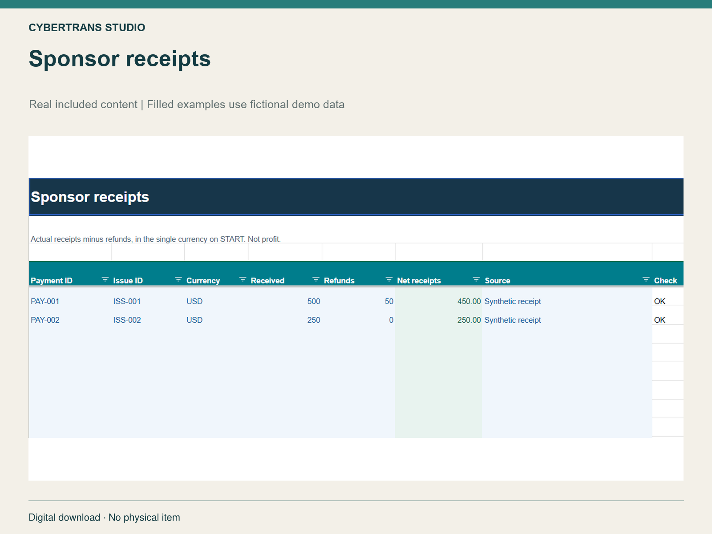Select the Payment ID header text
Screen dimensions: 712x534
[x=52, y=281]
